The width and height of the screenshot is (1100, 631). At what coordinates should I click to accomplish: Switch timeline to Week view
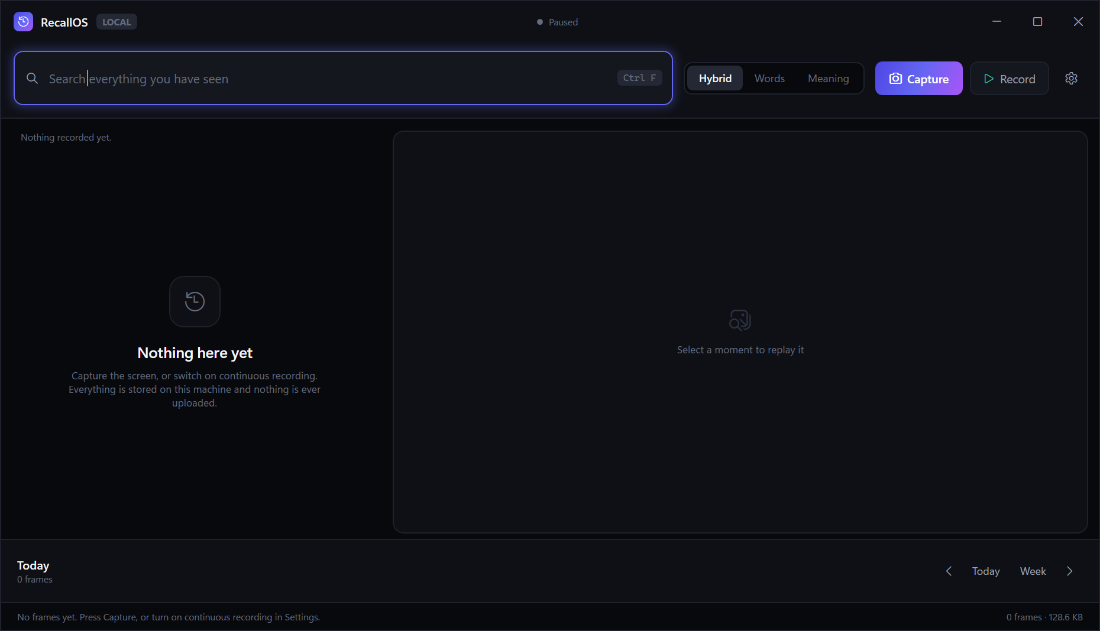point(1033,571)
